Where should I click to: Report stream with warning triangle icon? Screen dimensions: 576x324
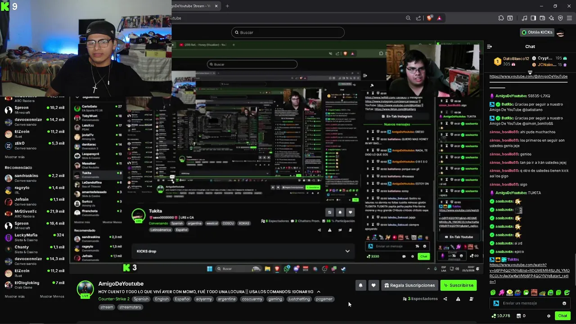(x=458, y=299)
